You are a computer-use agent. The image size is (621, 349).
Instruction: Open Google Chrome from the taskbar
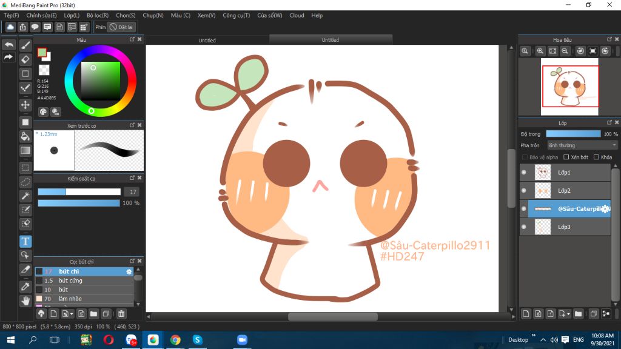click(x=175, y=340)
